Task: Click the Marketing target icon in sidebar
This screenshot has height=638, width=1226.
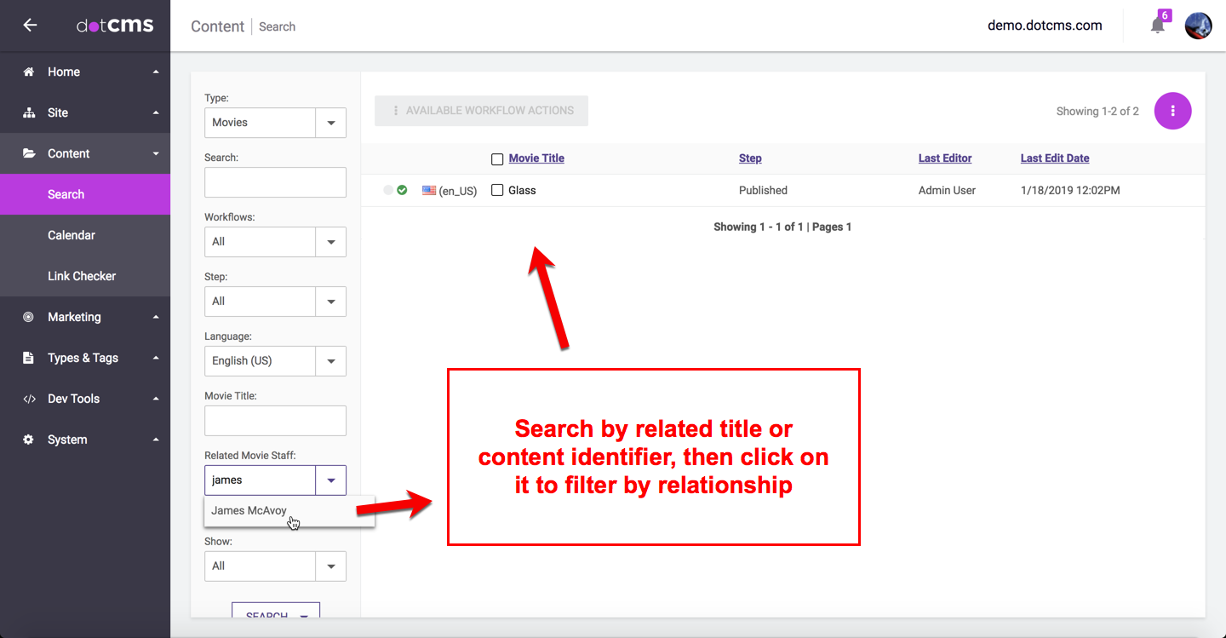Action: click(29, 317)
